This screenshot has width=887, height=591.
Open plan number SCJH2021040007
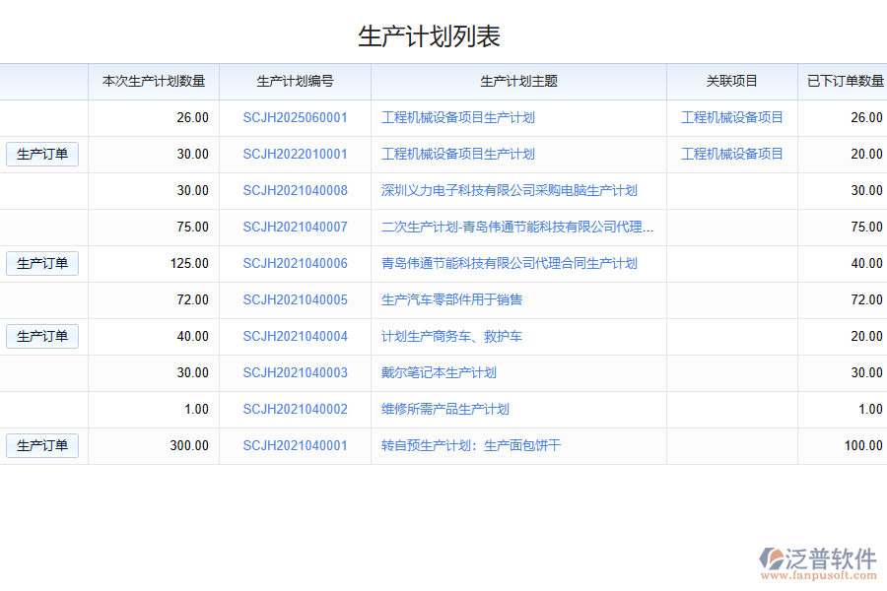(295, 228)
